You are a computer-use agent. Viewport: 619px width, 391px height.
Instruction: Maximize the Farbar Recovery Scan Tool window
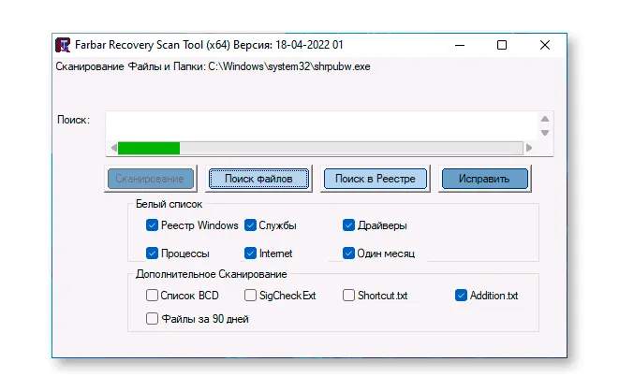(x=502, y=45)
